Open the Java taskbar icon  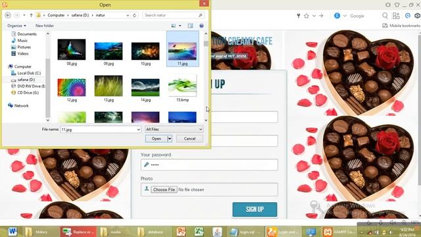217,232
